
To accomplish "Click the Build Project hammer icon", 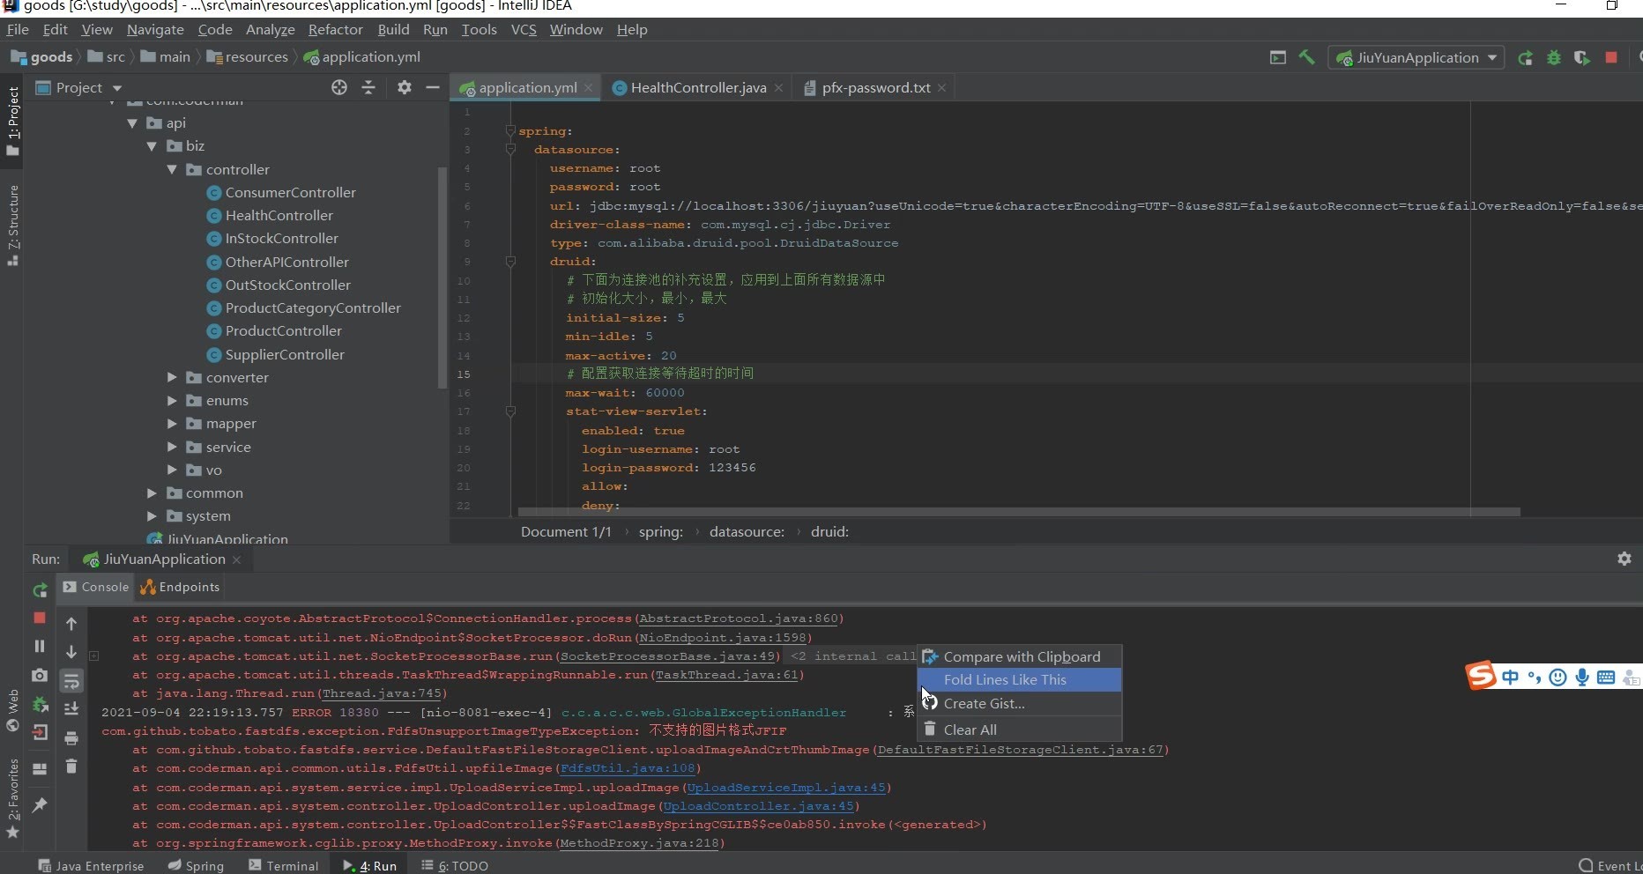I will point(1306,57).
